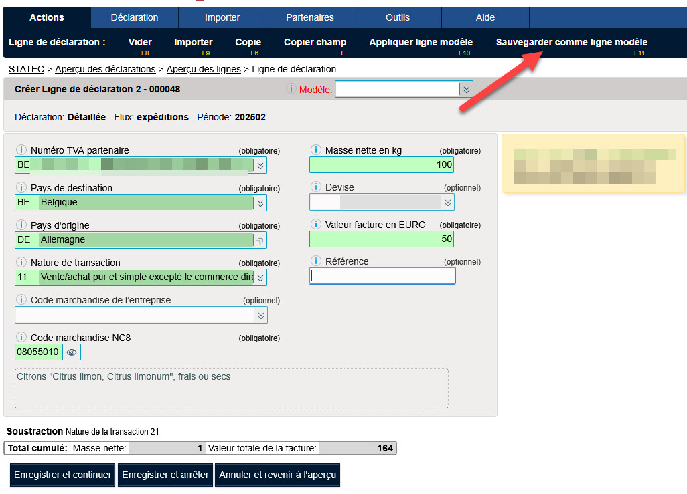Image resolution: width=687 pixels, height=494 pixels.
Task: Click info icon for Code marchandise NC8
Action: [x=21, y=337]
